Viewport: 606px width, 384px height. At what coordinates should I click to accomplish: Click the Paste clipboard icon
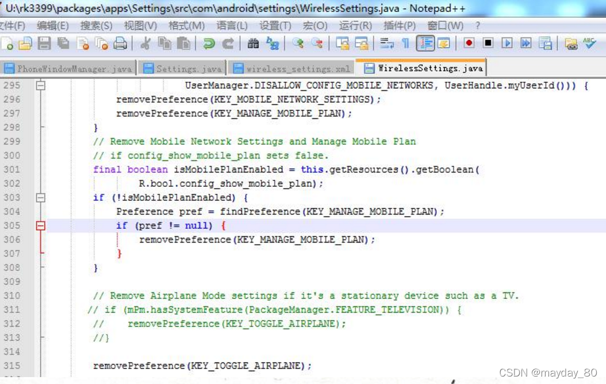click(183, 43)
